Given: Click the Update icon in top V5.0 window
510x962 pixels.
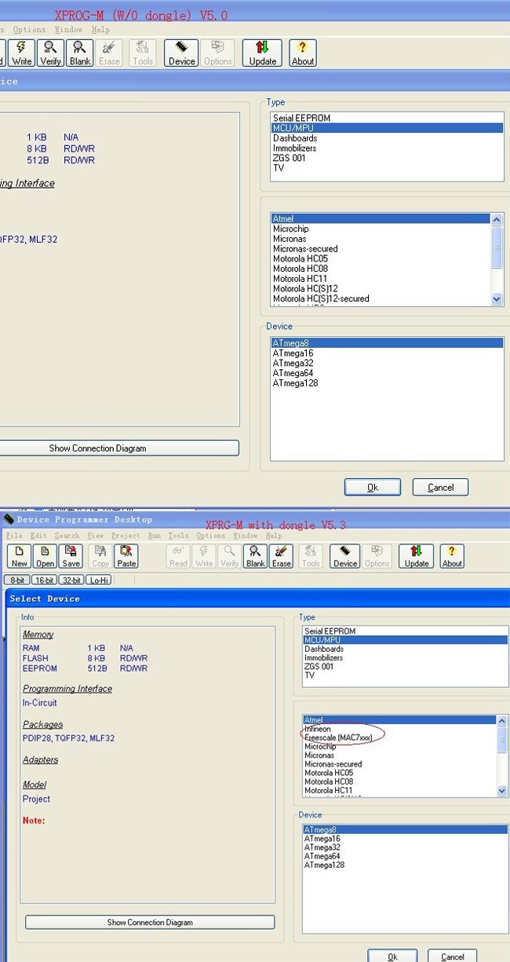Looking at the screenshot, I should click(262, 53).
